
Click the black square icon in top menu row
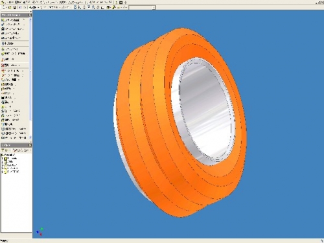click(x=121, y=3)
